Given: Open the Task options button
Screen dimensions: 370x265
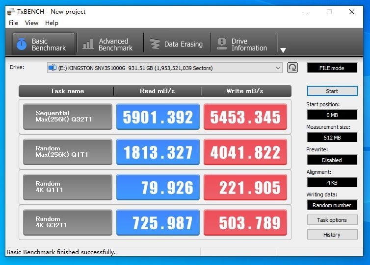Looking at the screenshot, I should pyautogui.click(x=332, y=220).
